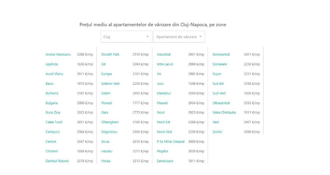Go to the Donath Park zone
The width and height of the screenshot is (330, 175).
(110, 55)
